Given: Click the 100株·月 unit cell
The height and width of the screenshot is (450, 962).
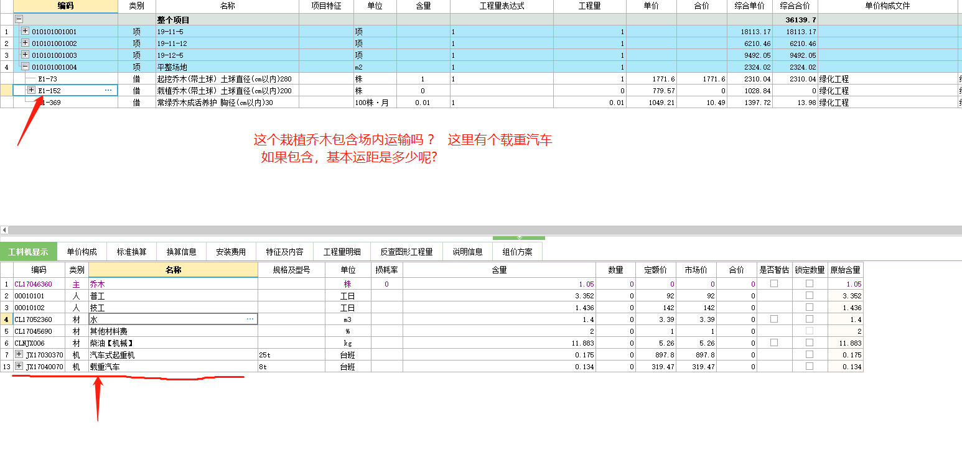Looking at the screenshot, I should (375, 103).
